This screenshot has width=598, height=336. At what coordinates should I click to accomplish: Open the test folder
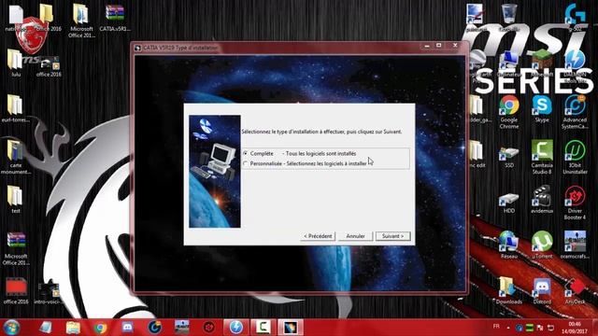tap(15, 199)
